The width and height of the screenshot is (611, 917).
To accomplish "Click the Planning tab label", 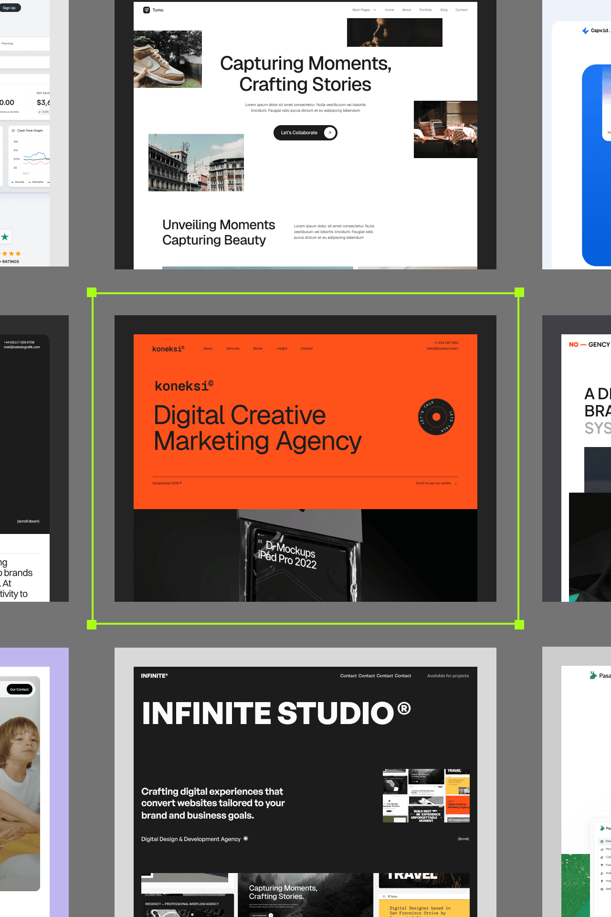I will [7, 43].
